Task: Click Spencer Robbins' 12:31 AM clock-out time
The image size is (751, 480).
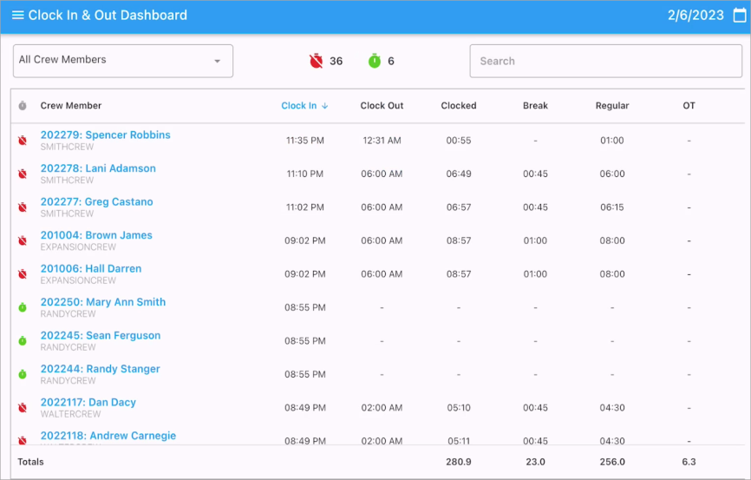Action: 382,141
